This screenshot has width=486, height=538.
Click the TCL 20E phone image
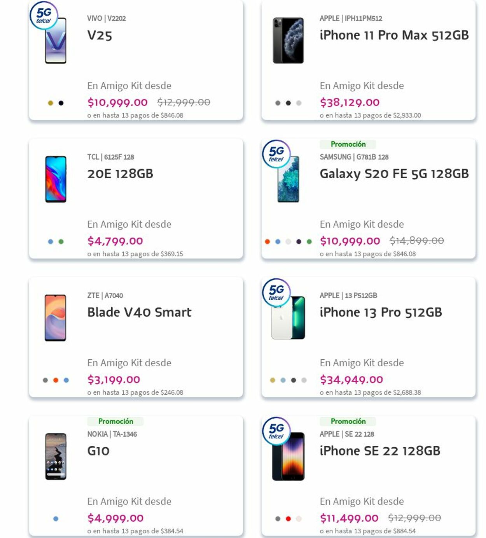point(56,179)
